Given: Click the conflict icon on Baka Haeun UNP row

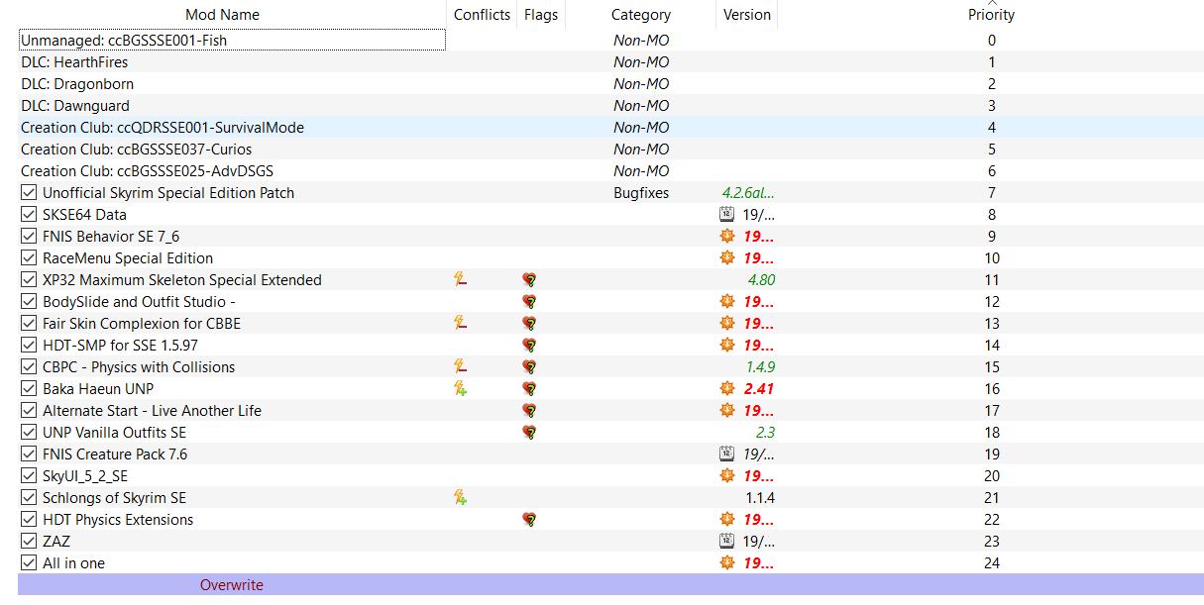Looking at the screenshot, I should [x=460, y=389].
